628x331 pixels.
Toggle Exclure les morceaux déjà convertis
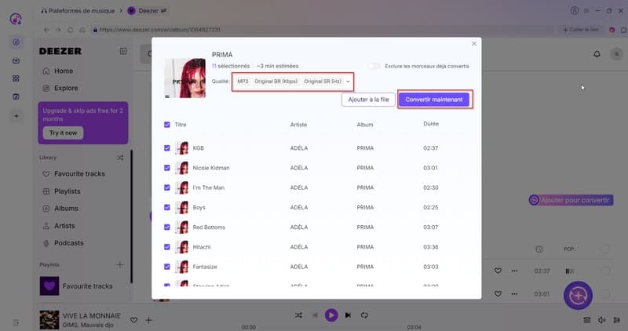[x=374, y=66]
